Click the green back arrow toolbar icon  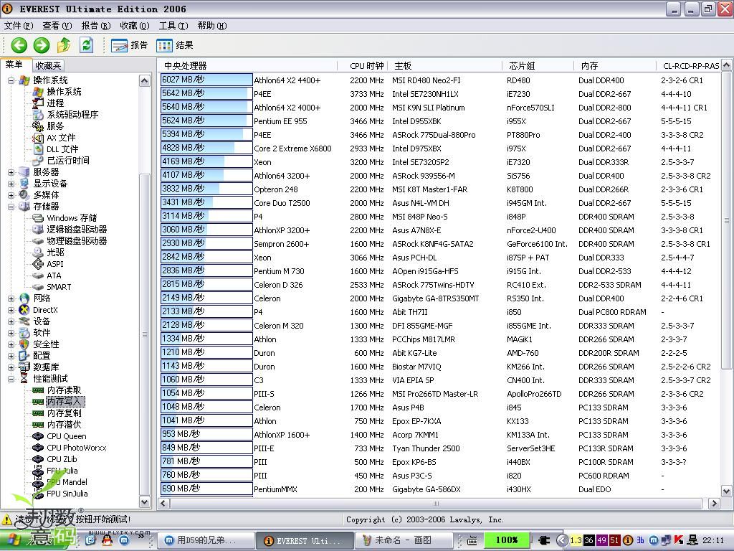tap(19, 45)
